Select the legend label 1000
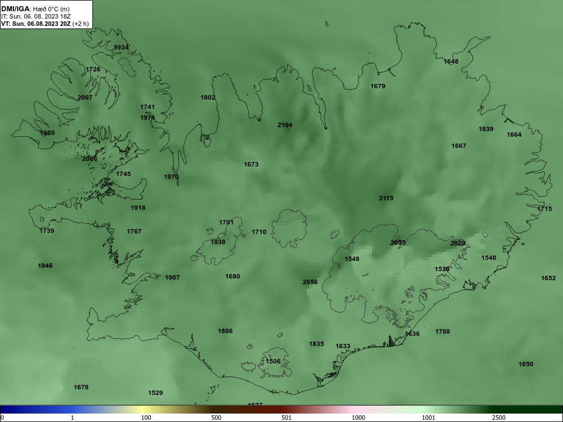This screenshot has width=563, height=422. point(358,417)
